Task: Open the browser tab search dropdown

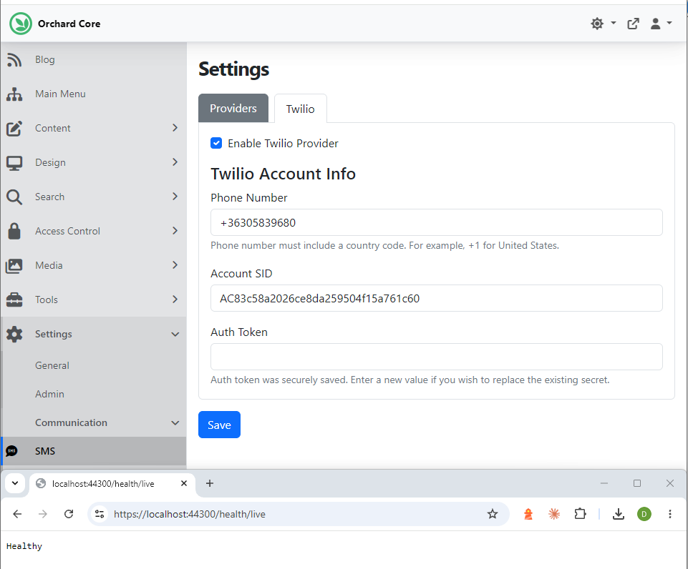Action: click(15, 483)
